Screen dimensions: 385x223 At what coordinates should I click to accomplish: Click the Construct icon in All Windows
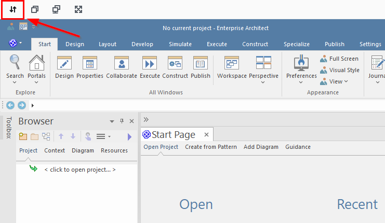[x=175, y=63]
